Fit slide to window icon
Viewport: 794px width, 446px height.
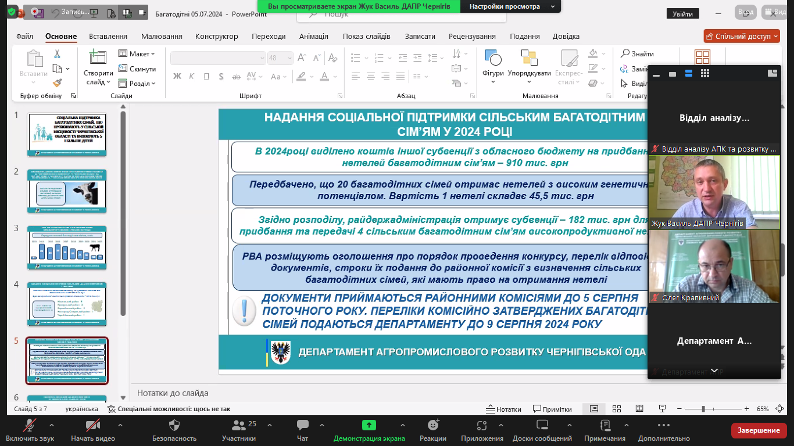point(781,409)
